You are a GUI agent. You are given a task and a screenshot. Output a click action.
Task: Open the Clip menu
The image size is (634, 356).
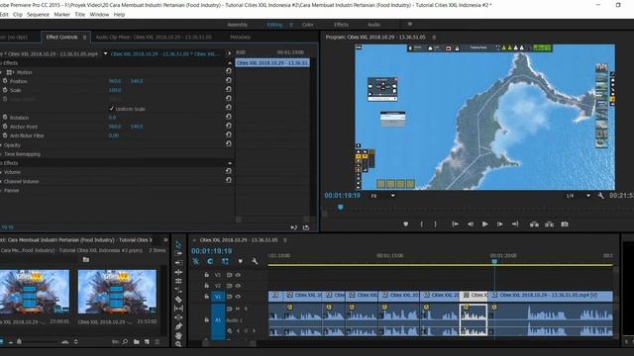tap(18, 14)
